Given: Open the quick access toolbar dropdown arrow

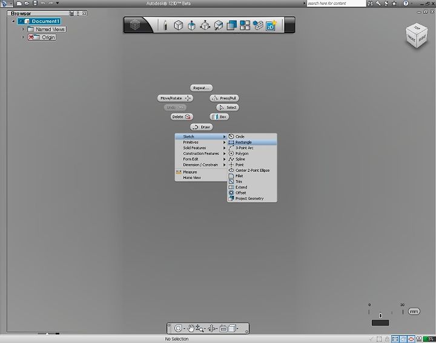Looking at the screenshot, I should point(58,4).
